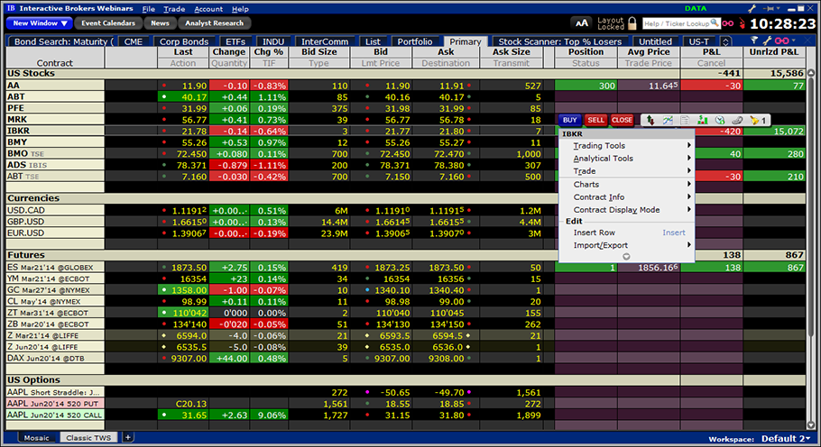The image size is (821, 447).
Task: Add a new workspace with the plus button
Action: point(128,437)
